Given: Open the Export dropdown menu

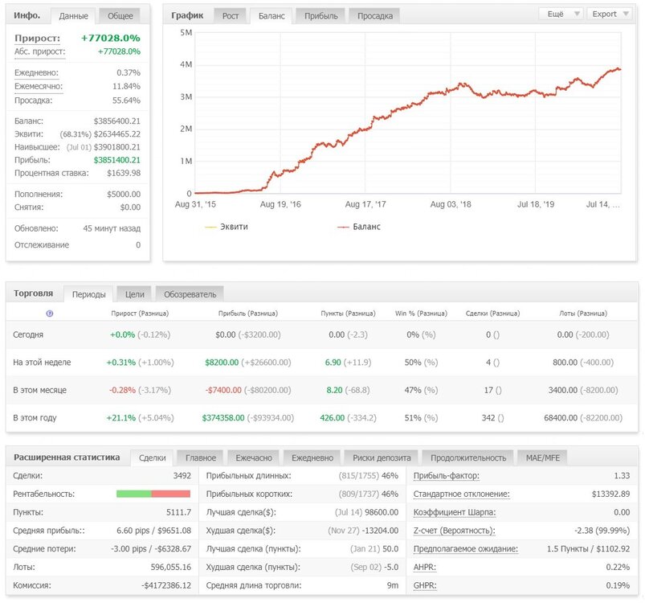Looking at the screenshot, I should pyautogui.click(x=610, y=14).
